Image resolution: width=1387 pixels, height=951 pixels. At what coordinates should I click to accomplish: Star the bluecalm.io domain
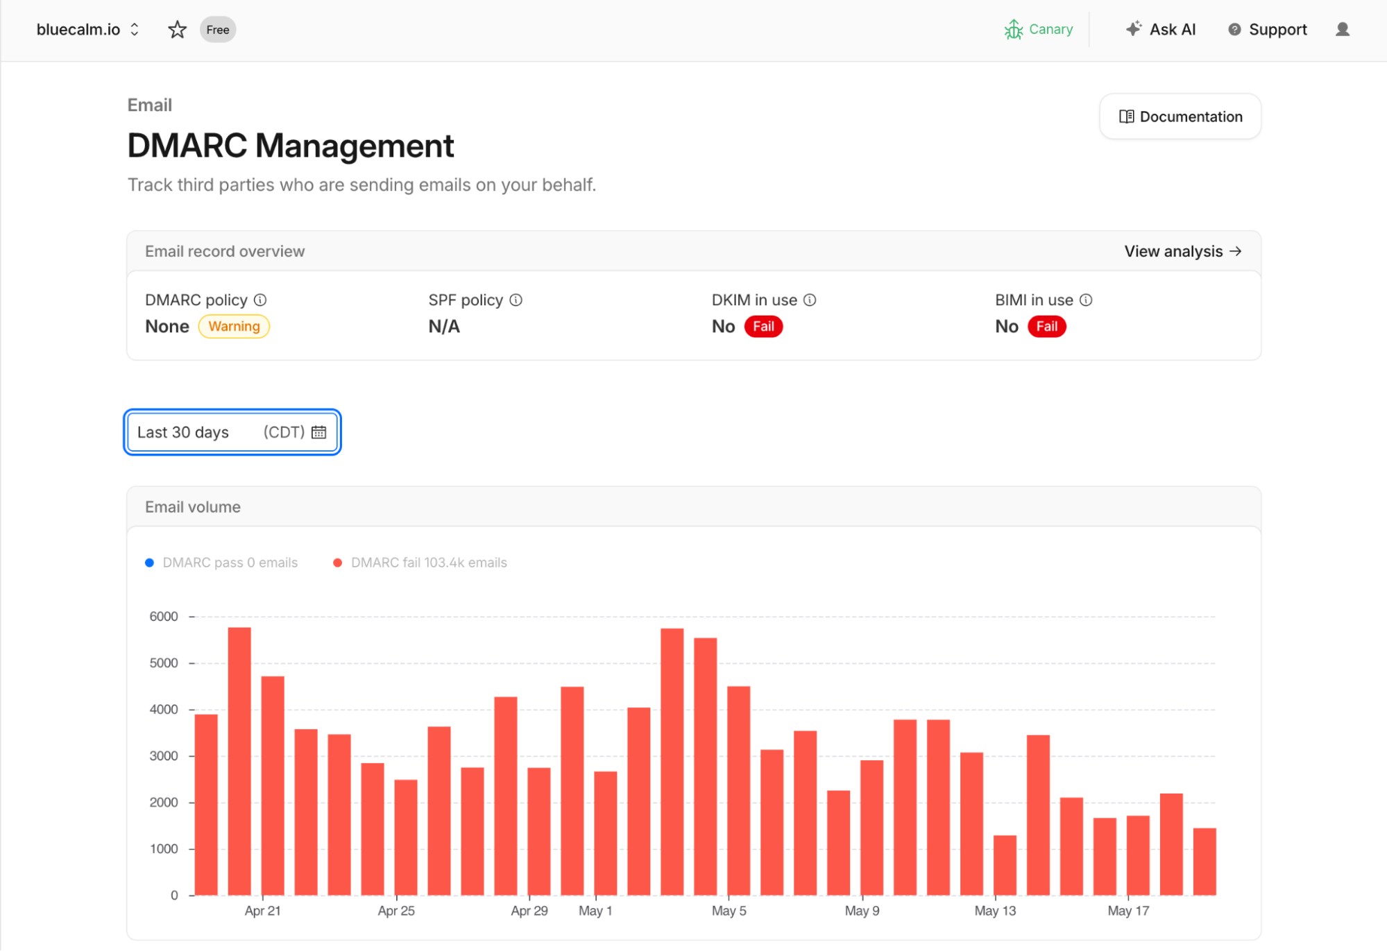pyautogui.click(x=177, y=29)
